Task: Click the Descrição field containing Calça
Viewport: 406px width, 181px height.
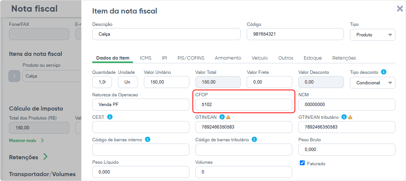Action: tap(166, 34)
